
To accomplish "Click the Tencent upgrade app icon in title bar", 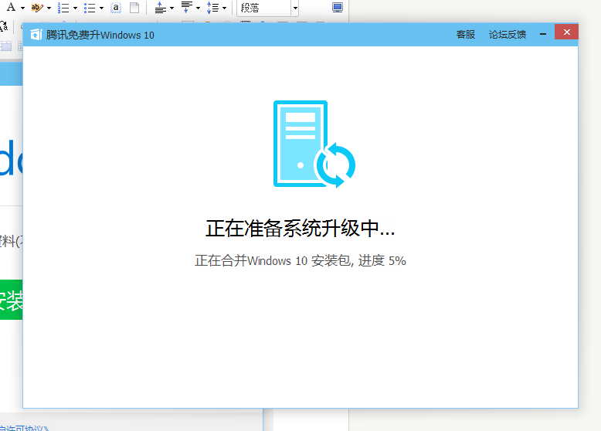I will [x=36, y=35].
